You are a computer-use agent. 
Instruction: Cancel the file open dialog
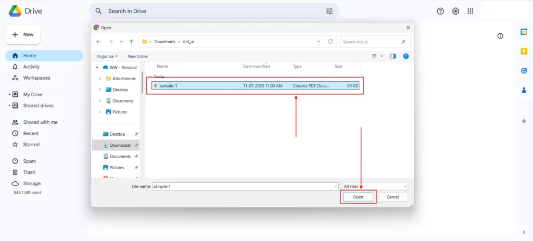(392, 197)
